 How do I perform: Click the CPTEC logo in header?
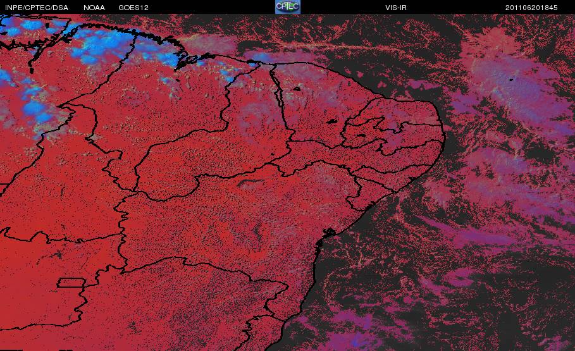(x=287, y=7)
